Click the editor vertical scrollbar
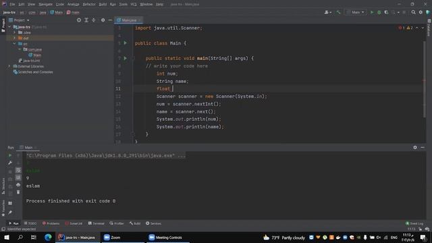The height and width of the screenshot is (243, 432). point(425,80)
